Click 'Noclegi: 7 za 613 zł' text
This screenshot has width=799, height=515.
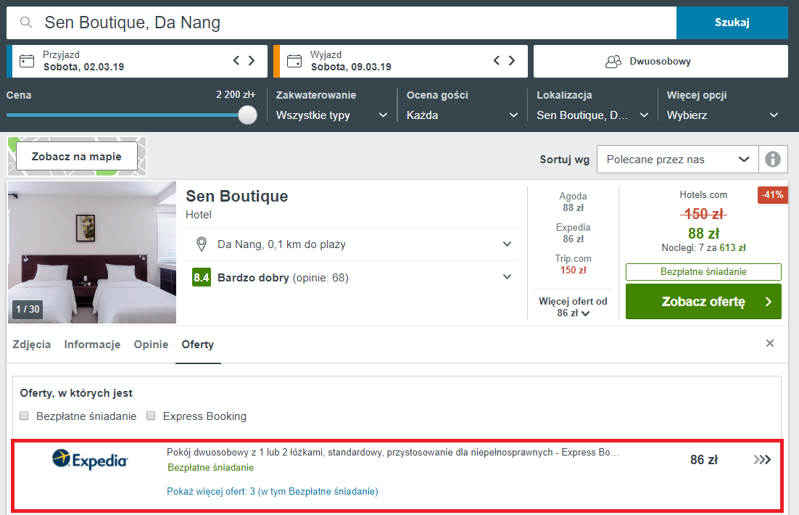703,248
